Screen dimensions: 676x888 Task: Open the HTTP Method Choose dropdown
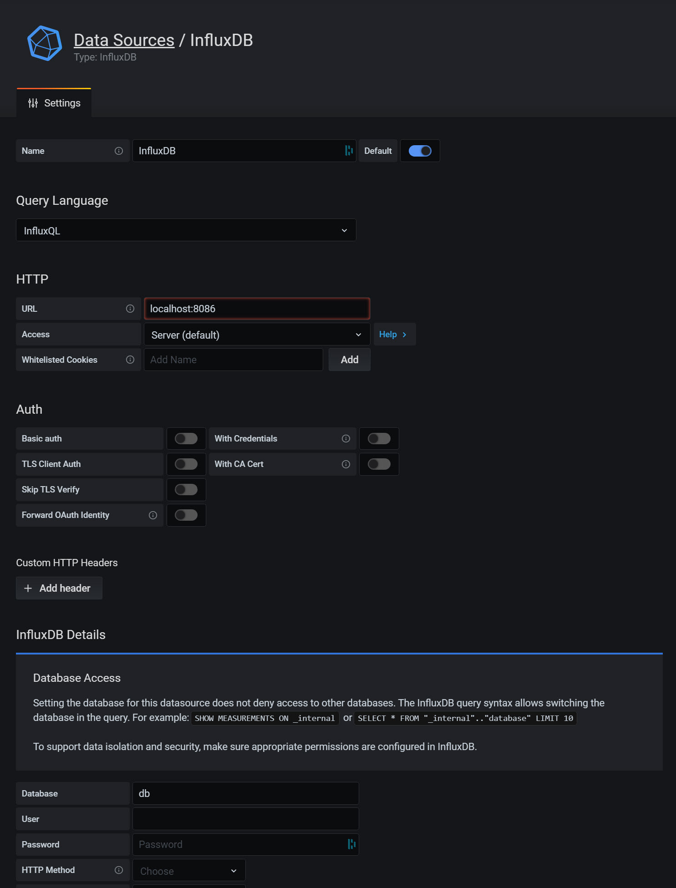tap(189, 870)
